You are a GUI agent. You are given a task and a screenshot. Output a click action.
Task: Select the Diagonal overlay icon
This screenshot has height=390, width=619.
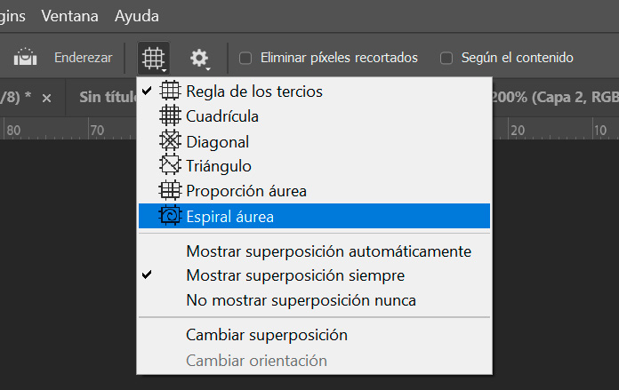(x=170, y=140)
